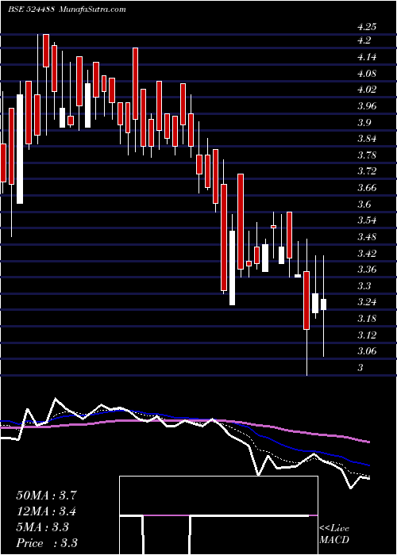397x555 pixels.
Task: Click the '<<Live' label
Action: 334,529
